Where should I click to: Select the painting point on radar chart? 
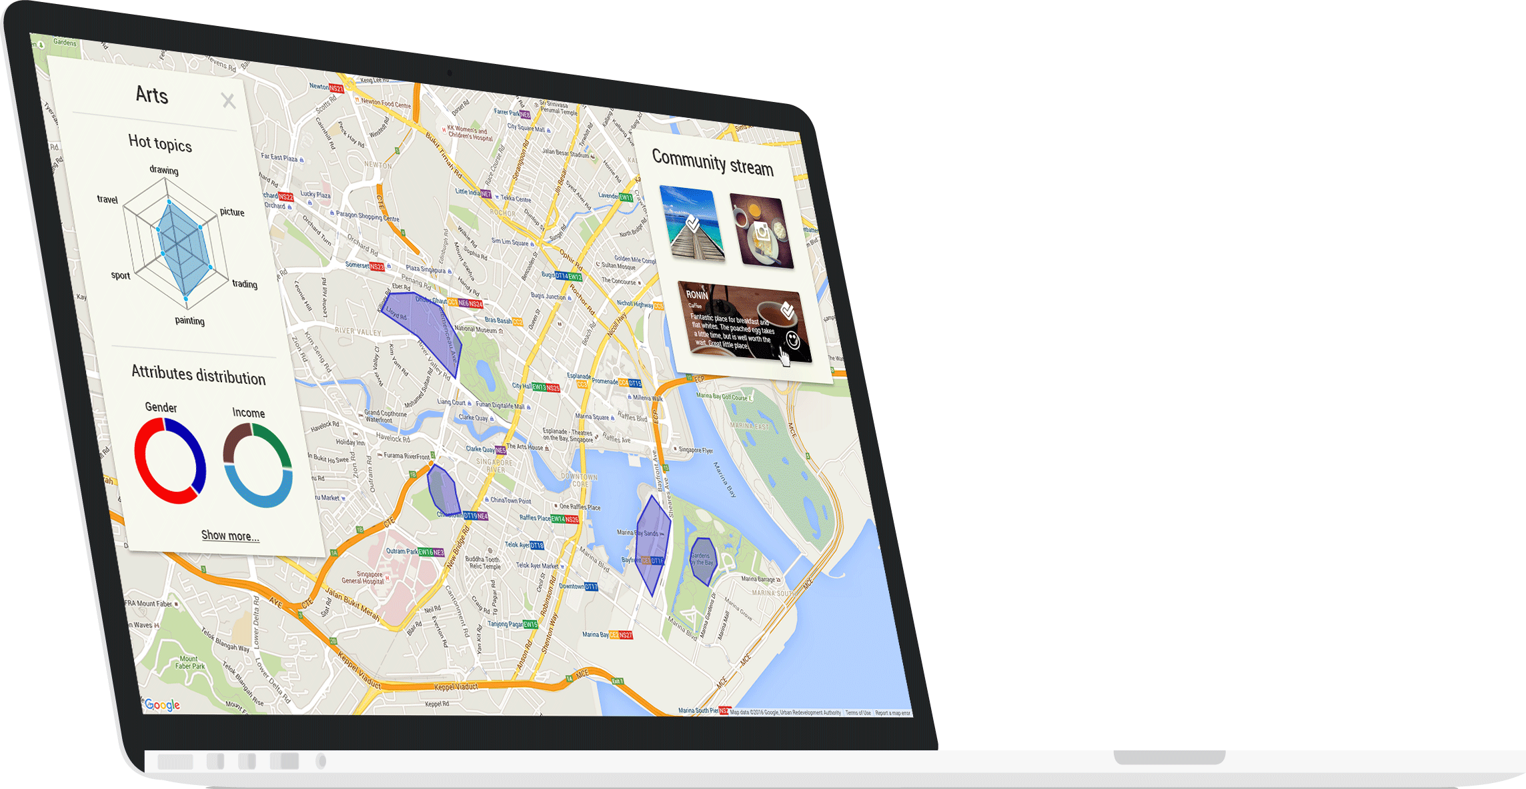(x=186, y=297)
